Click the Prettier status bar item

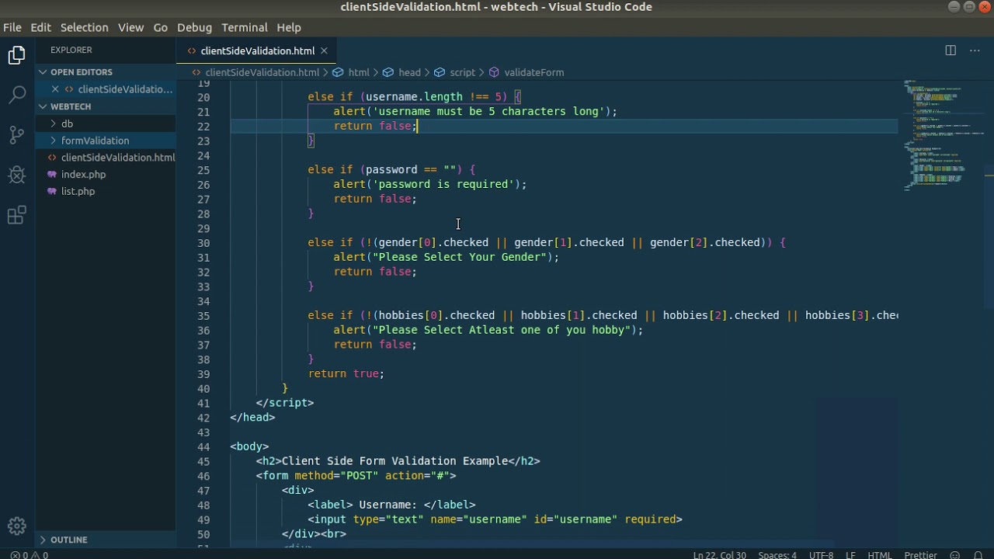pyautogui.click(x=920, y=554)
